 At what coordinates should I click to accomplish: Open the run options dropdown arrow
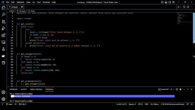coord(181,7)
